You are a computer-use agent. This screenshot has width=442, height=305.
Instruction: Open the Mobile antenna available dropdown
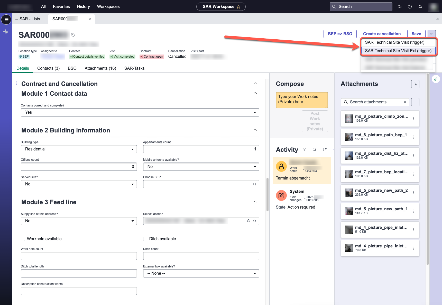pyautogui.click(x=201, y=167)
